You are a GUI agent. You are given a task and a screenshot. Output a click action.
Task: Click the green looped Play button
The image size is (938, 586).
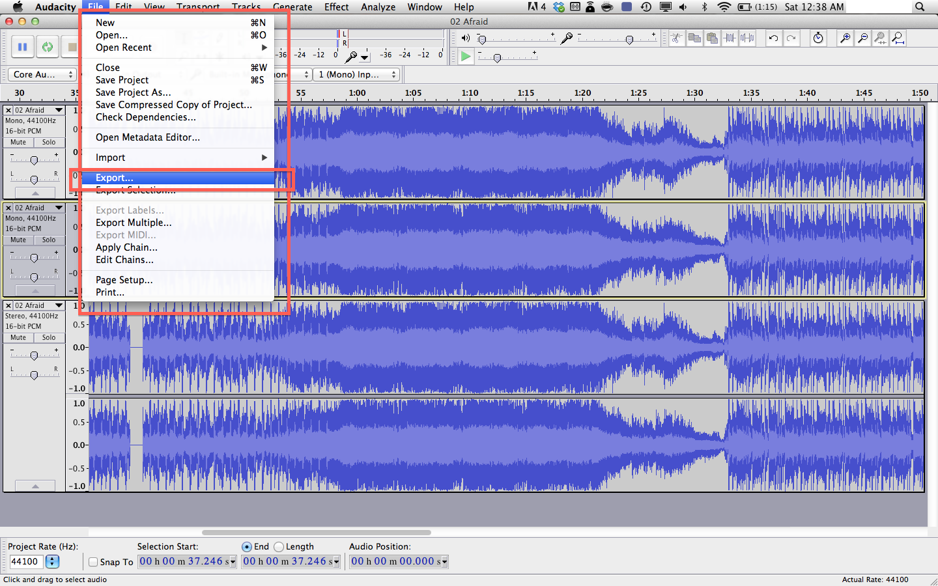click(x=48, y=47)
